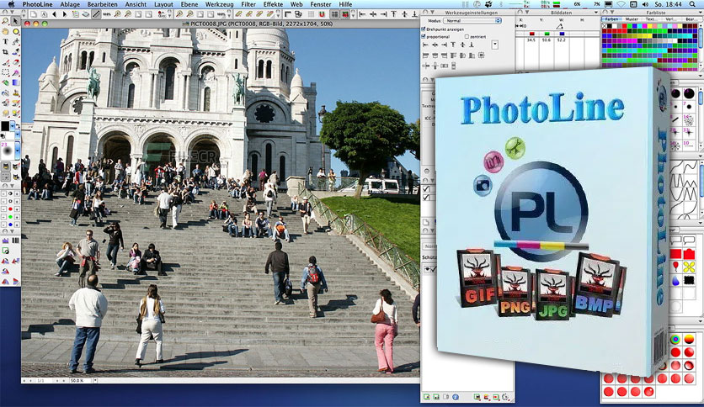Open the foreground black color dropdown arrow
This screenshot has width=704, height=407.
[x=13, y=126]
